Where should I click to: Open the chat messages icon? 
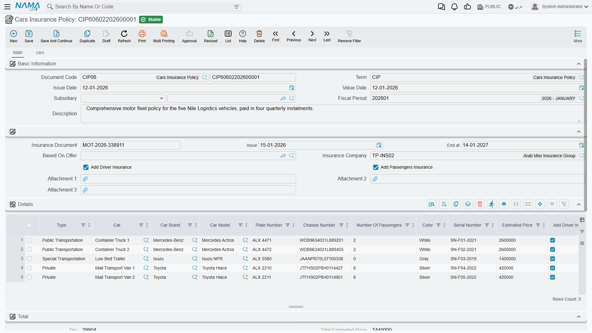coord(442,7)
